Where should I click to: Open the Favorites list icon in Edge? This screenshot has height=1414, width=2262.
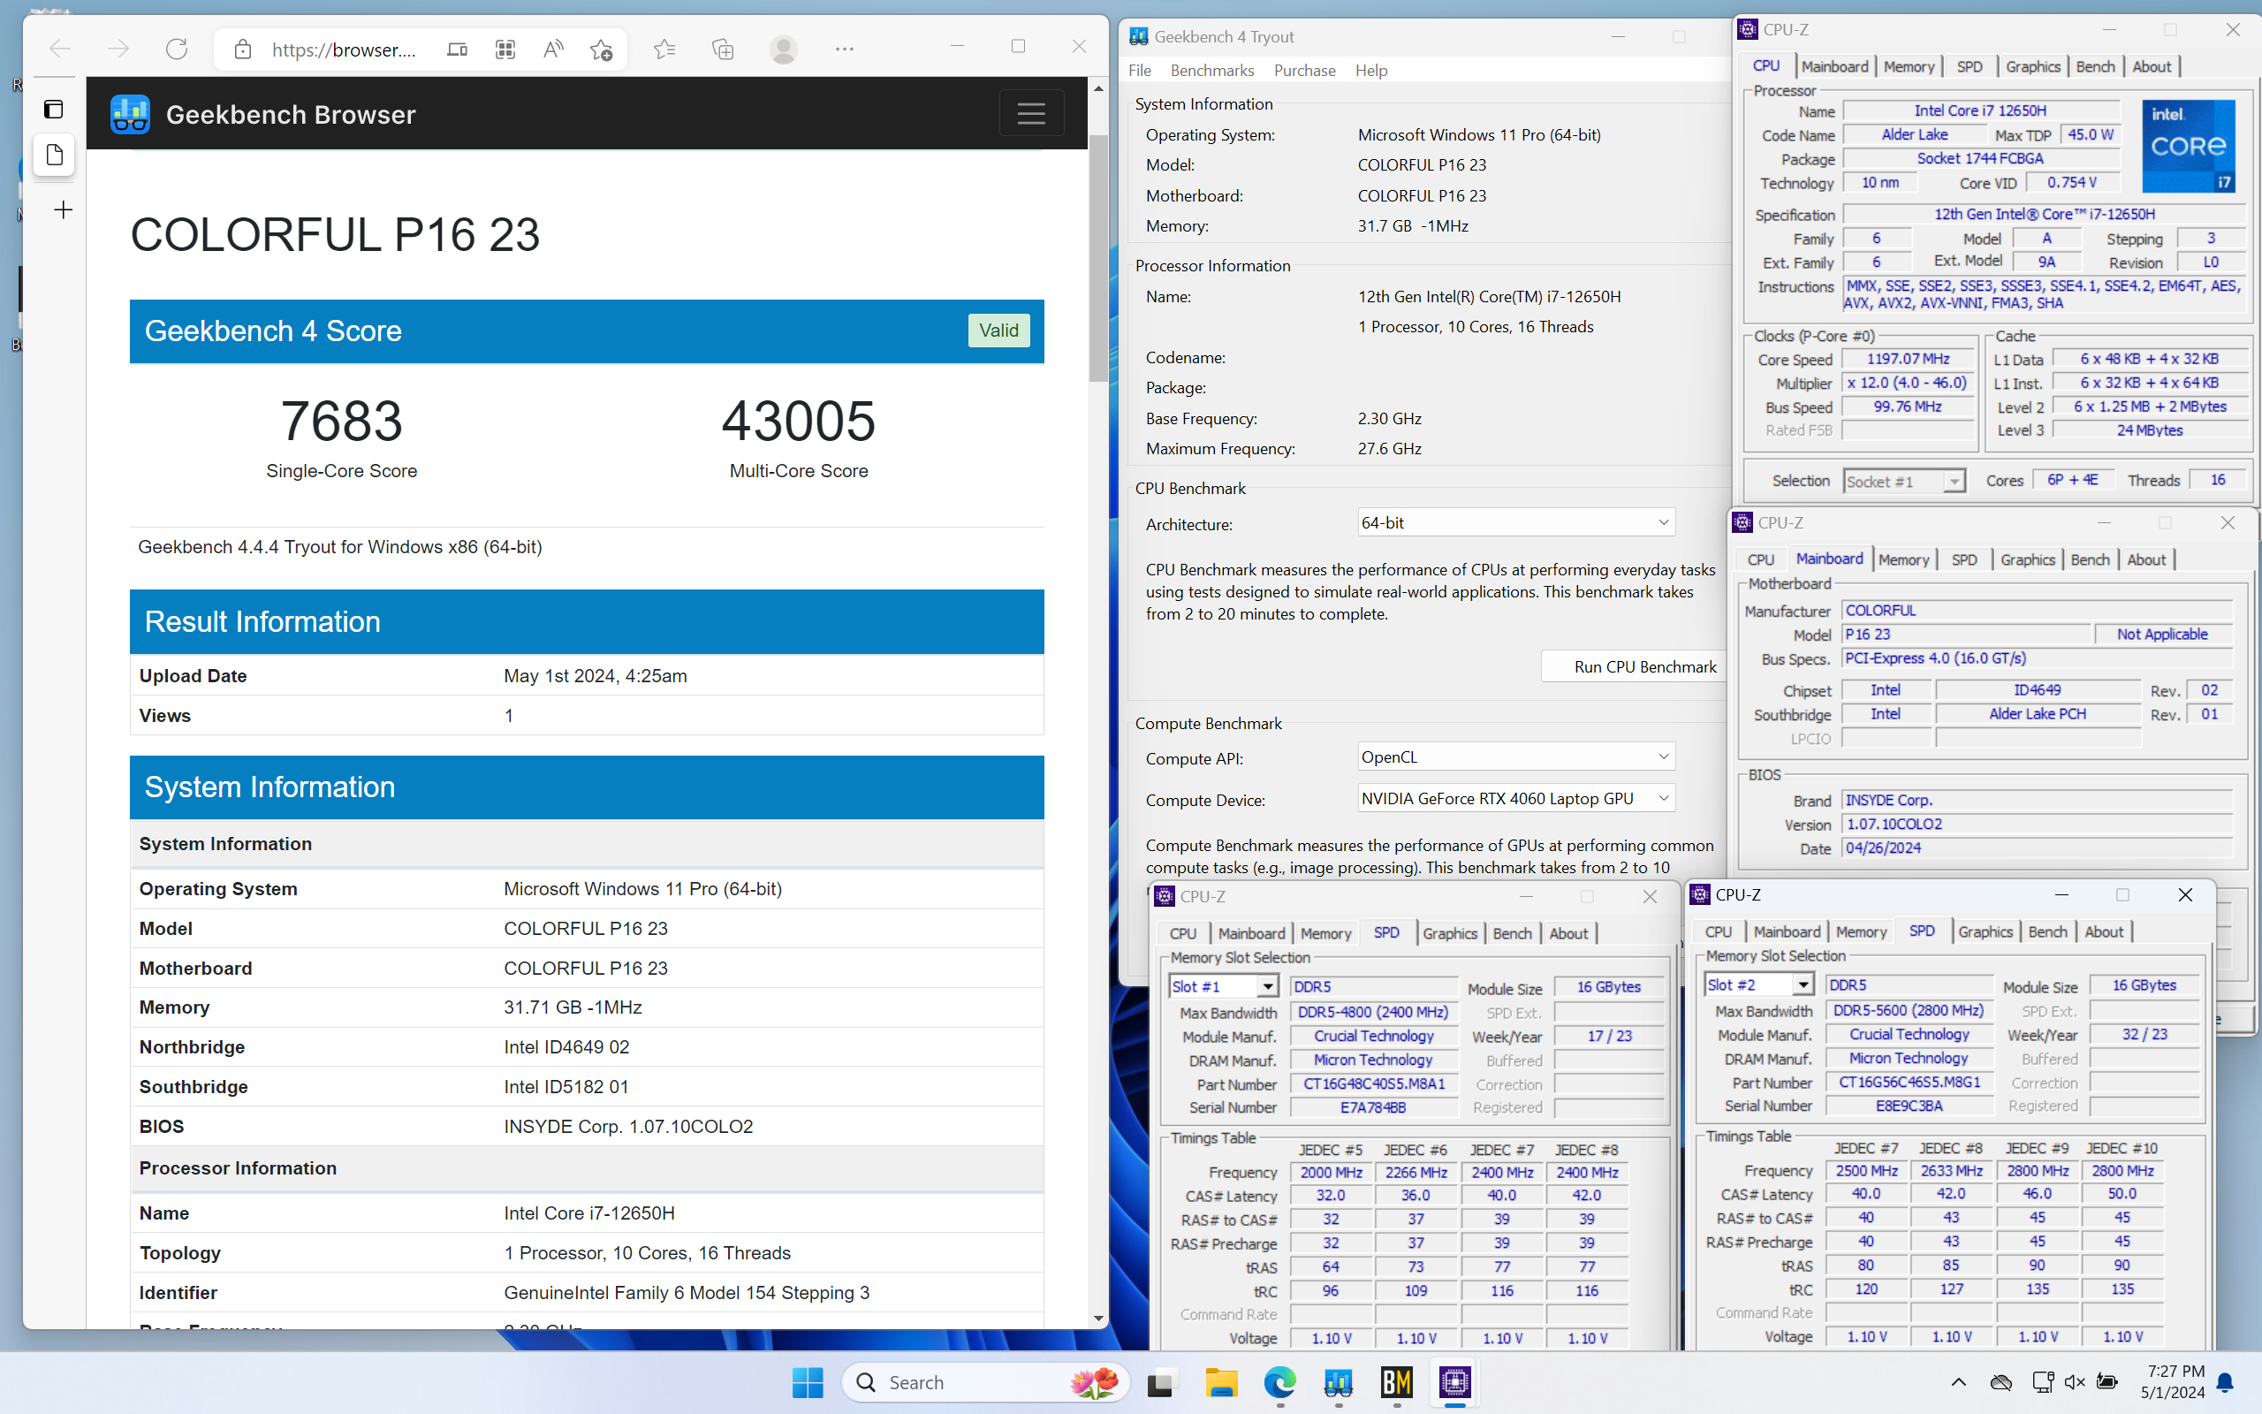click(664, 49)
